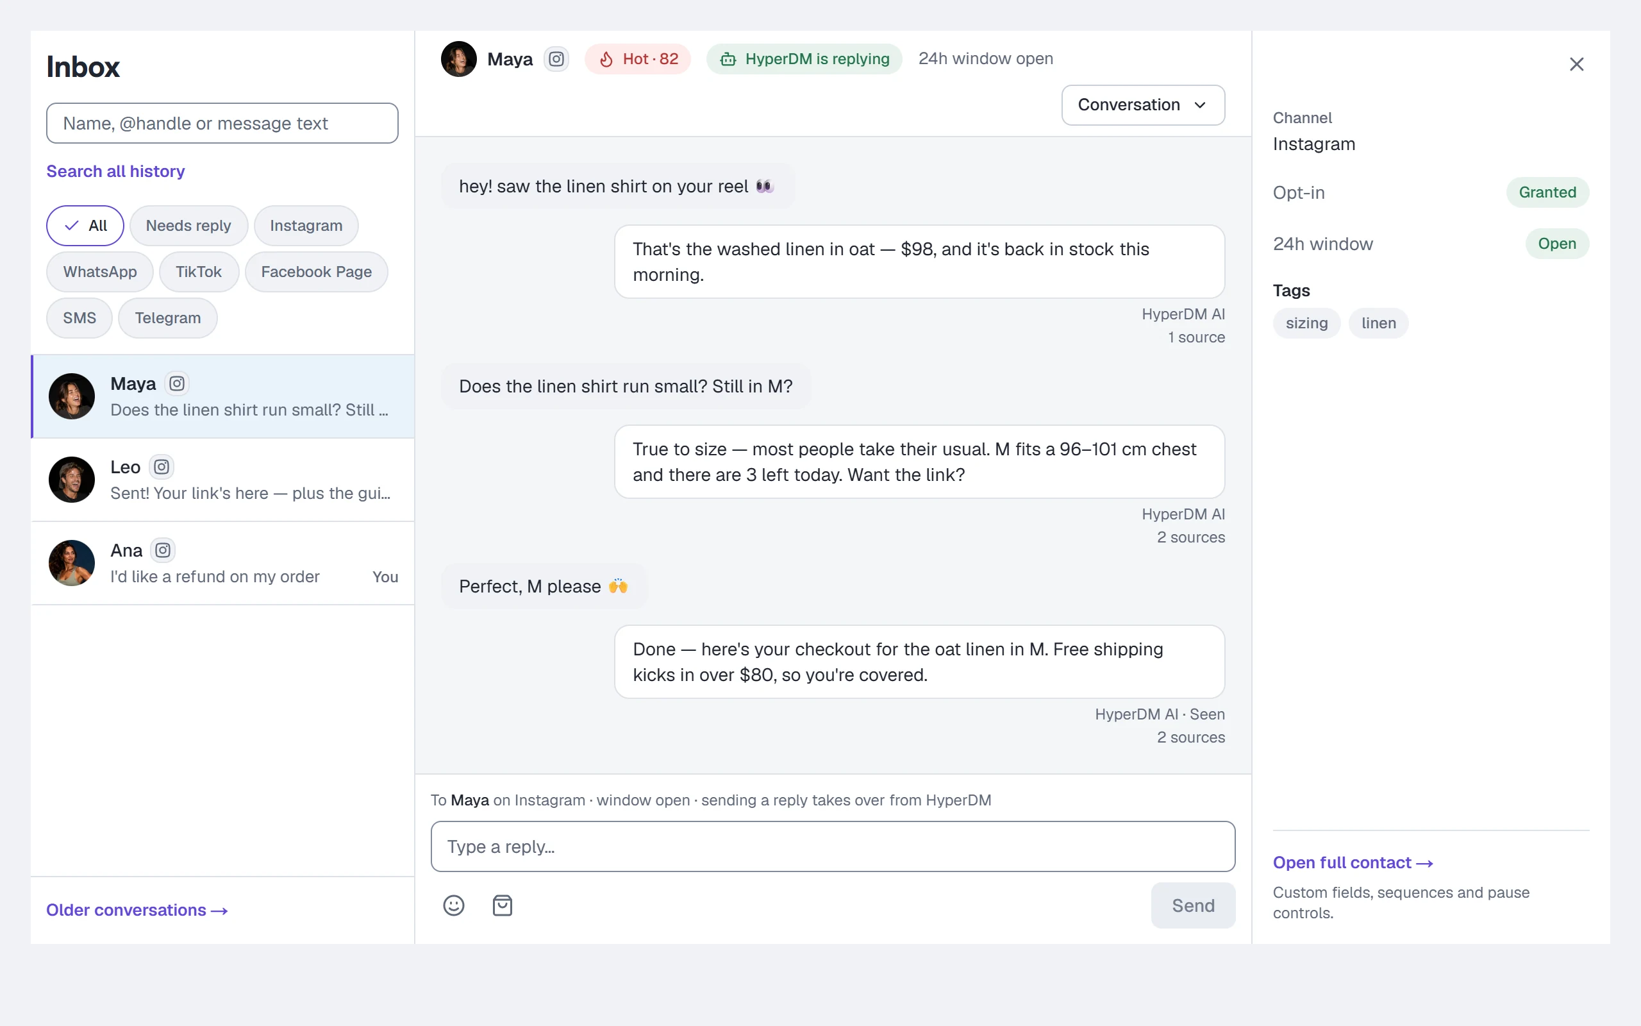The height and width of the screenshot is (1026, 1641).
Task: Click the Hot 82 score badge
Action: pyautogui.click(x=637, y=59)
